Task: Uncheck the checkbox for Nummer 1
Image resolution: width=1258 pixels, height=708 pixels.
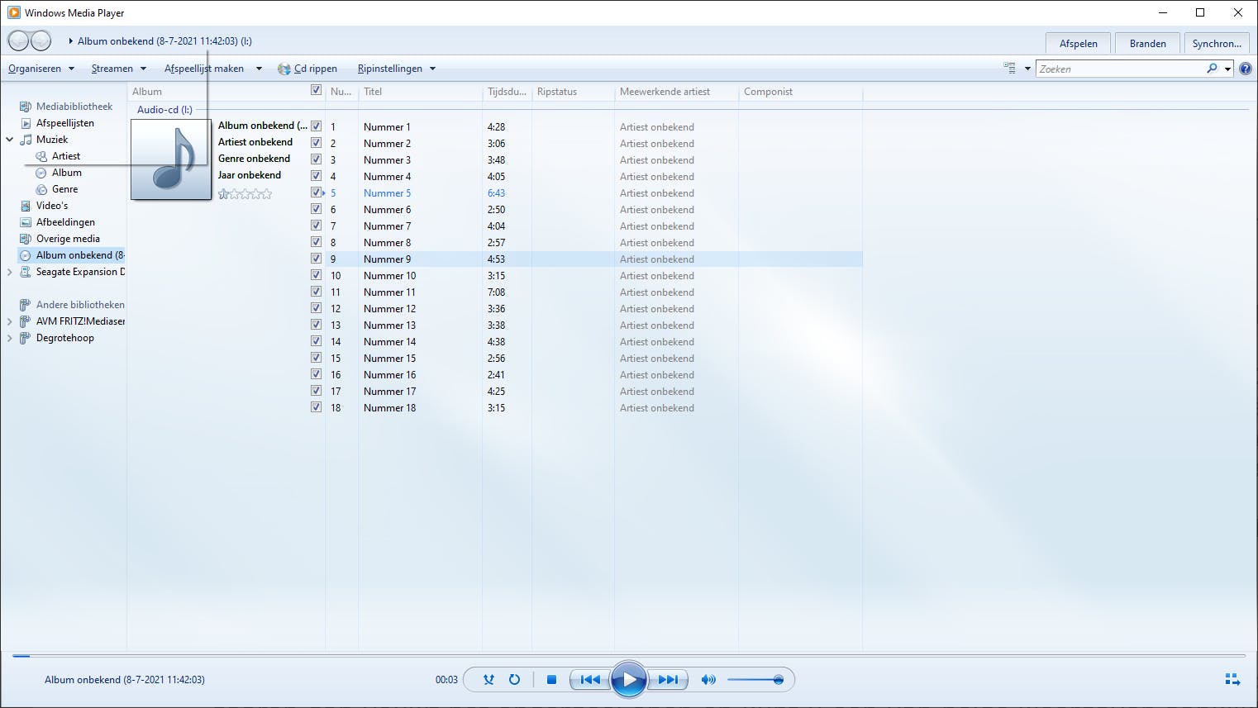Action: pyautogui.click(x=316, y=126)
